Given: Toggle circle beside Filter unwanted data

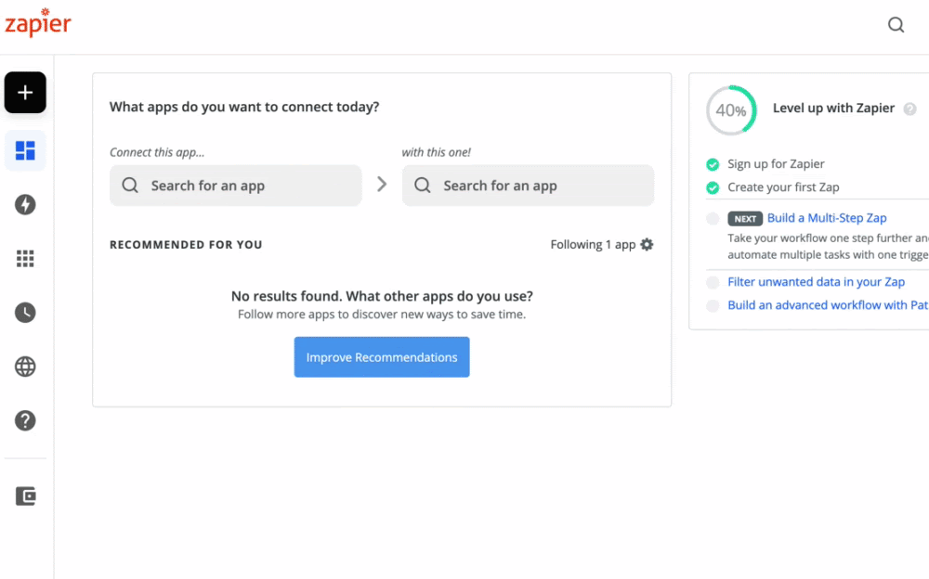Looking at the screenshot, I should [x=713, y=282].
